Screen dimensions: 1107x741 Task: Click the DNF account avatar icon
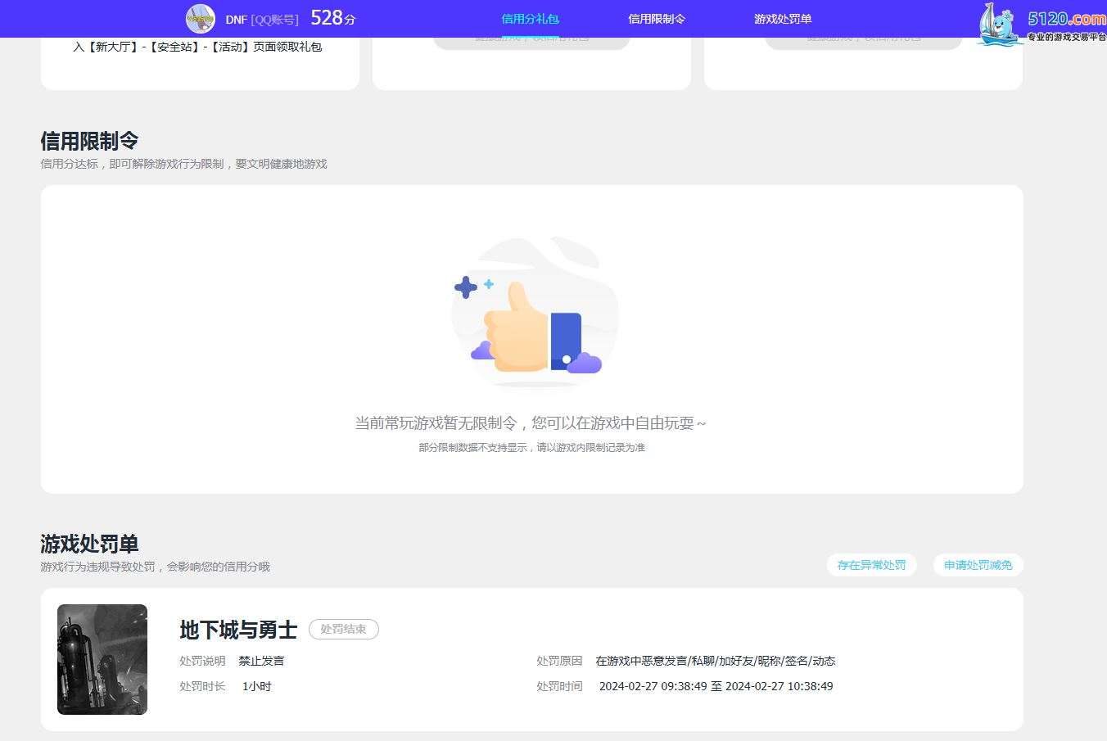click(x=200, y=18)
